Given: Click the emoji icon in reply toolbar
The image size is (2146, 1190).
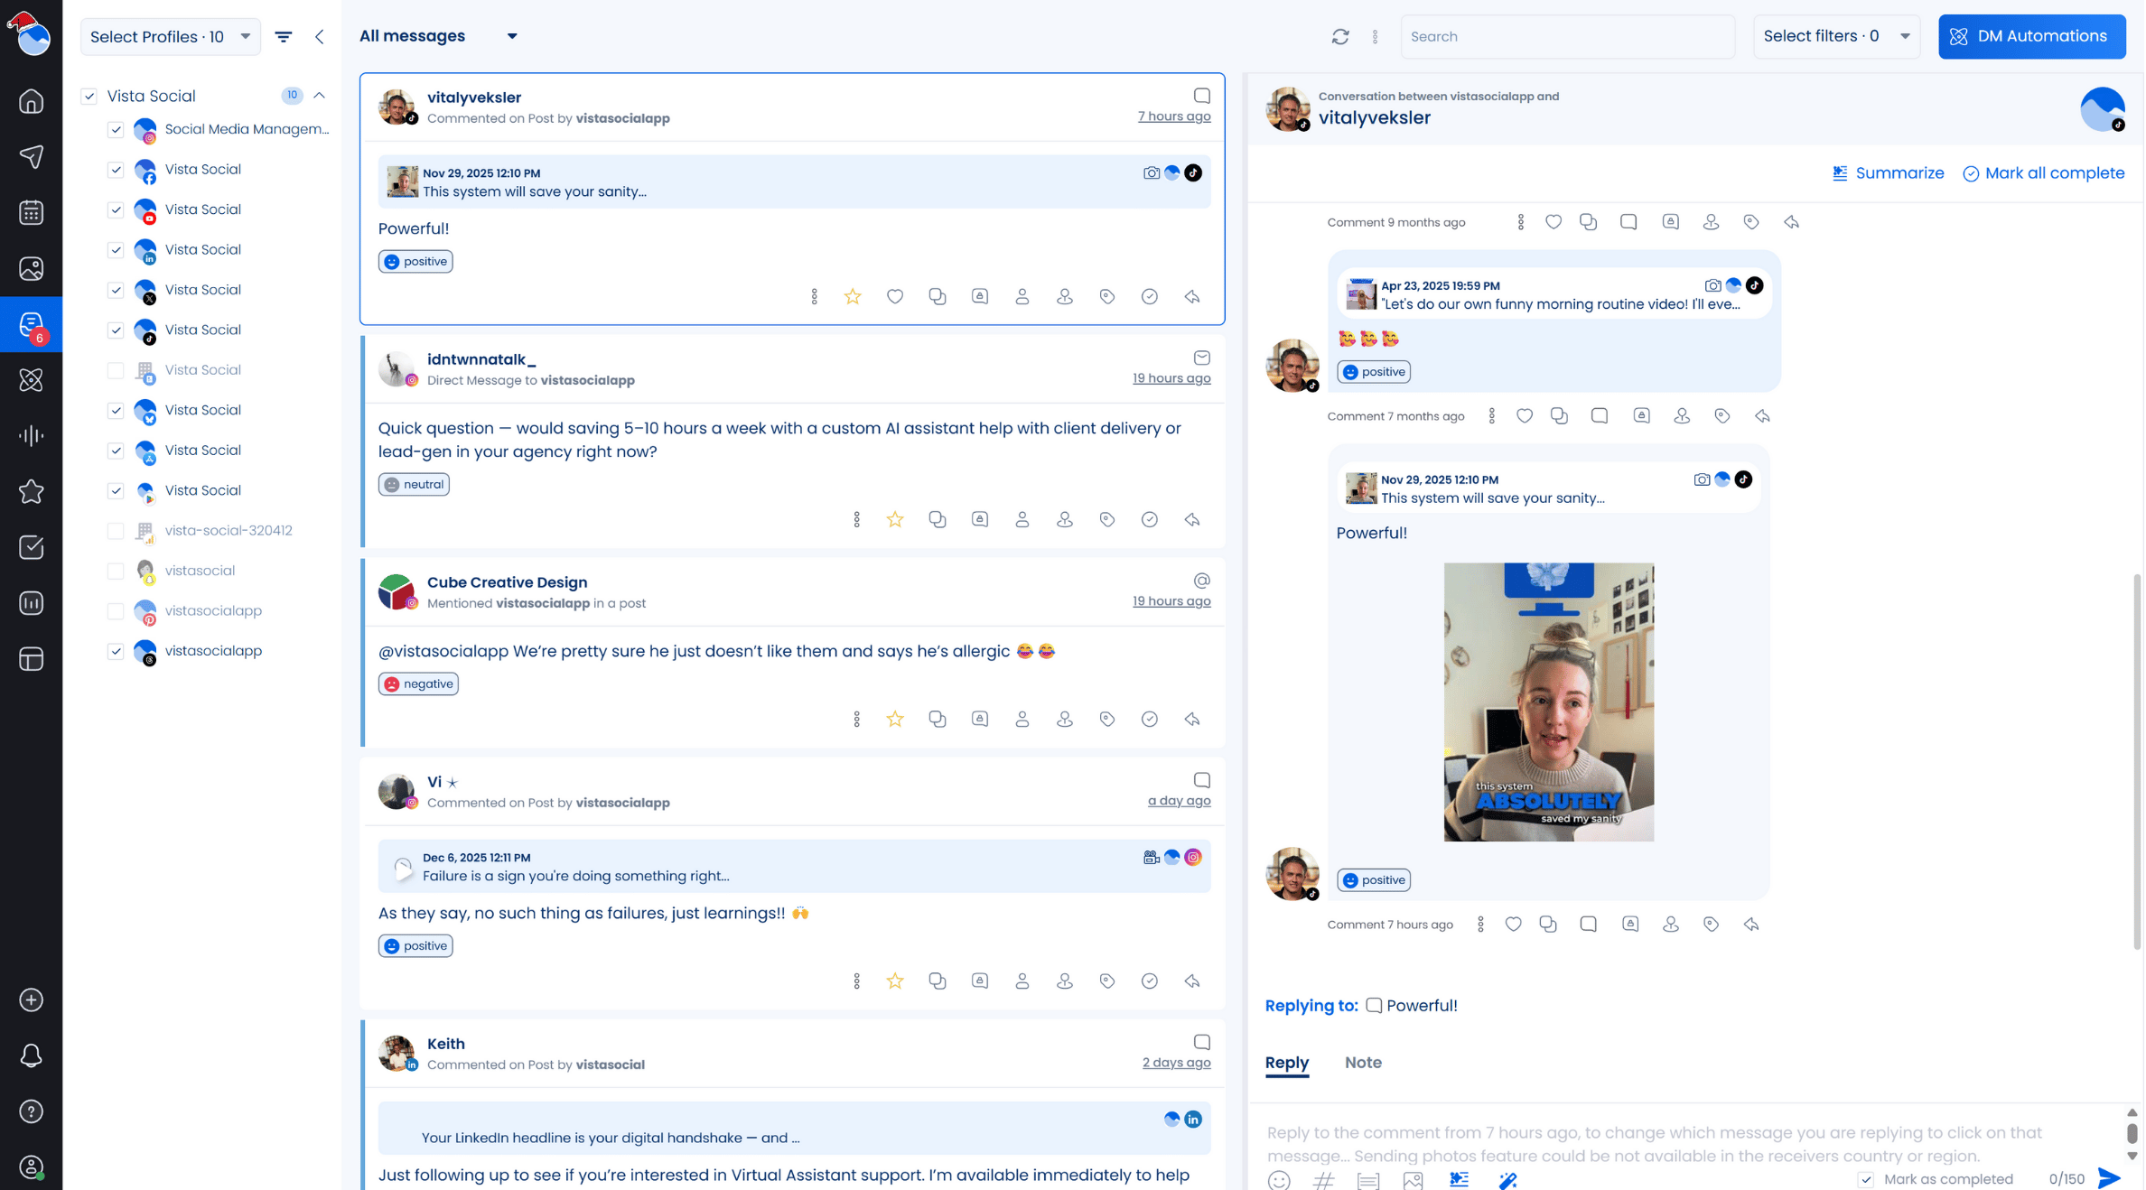Looking at the screenshot, I should tap(1278, 1179).
